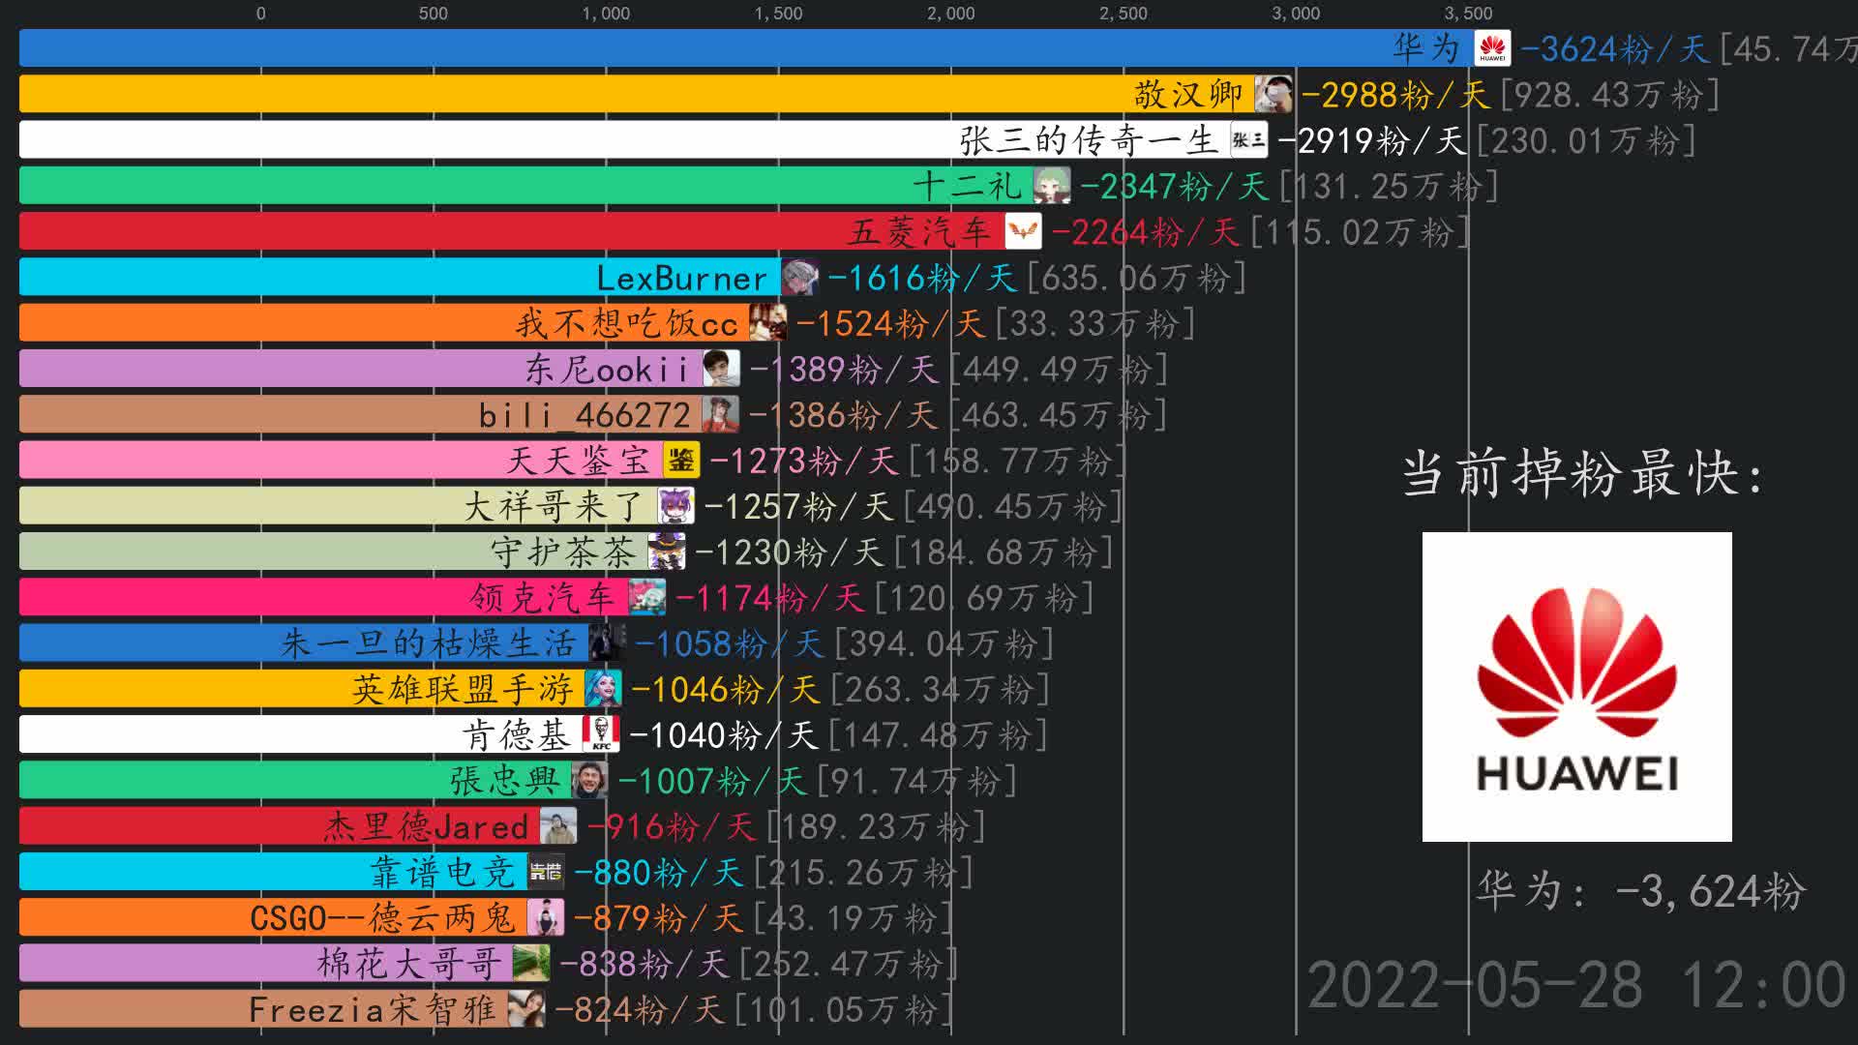Click the 华为: -3,624粉 caption
Screen dimensions: 1858x1045
coord(1641,890)
